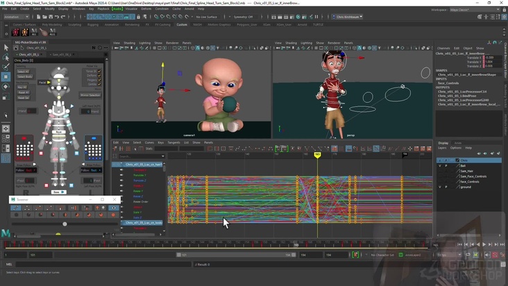Toggle playback P of Ball layer
This screenshot has width=508, height=286.
click(x=446, y=165)
